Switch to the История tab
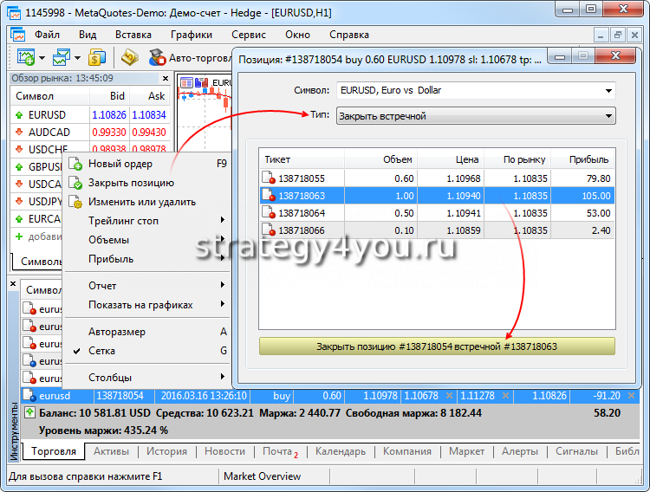The height and width of the screenshot is (492, 650). click(x=166, y=451)
